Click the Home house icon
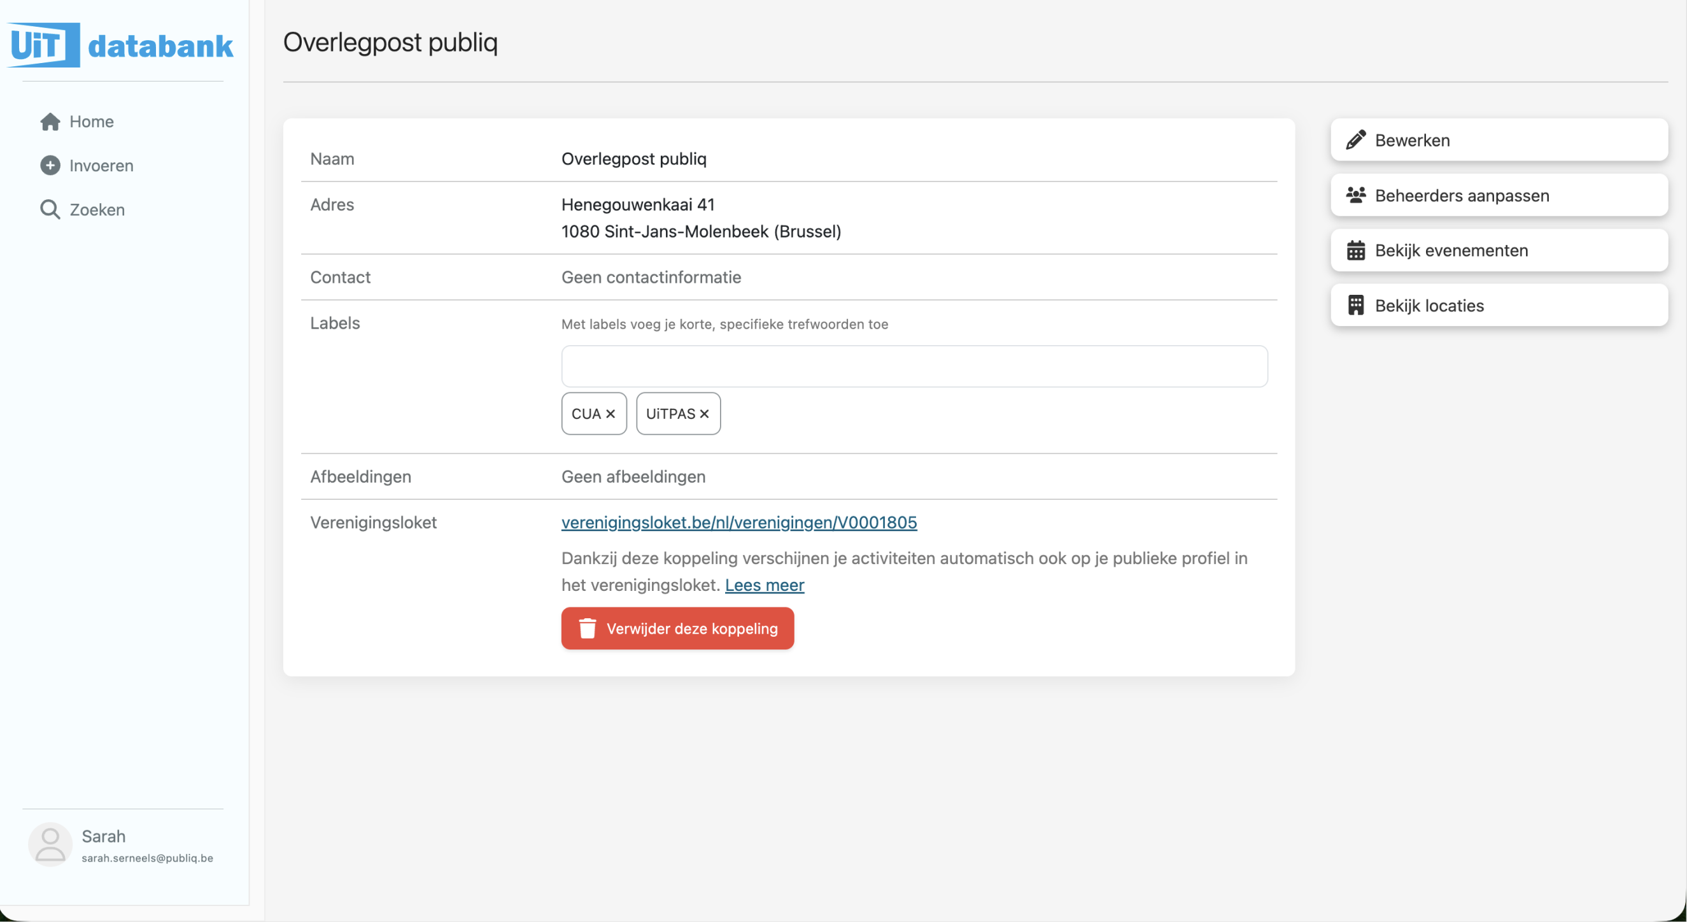1687x922 pixels. [50, 122]
